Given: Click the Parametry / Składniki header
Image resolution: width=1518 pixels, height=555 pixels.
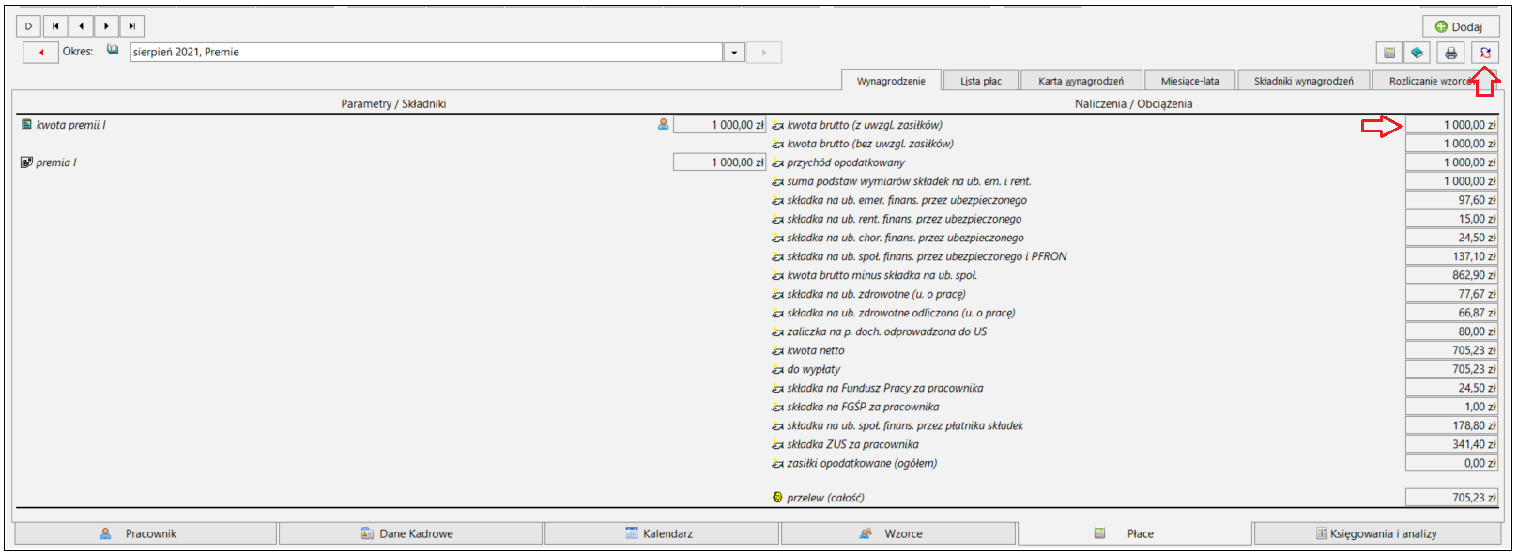Looking at the screenshot, I should (393, 103).
